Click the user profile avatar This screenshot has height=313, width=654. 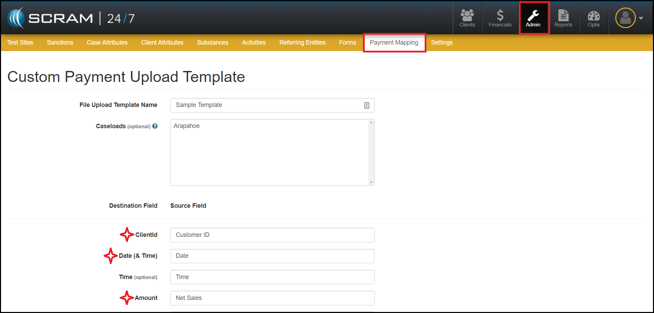coord(625,18)
